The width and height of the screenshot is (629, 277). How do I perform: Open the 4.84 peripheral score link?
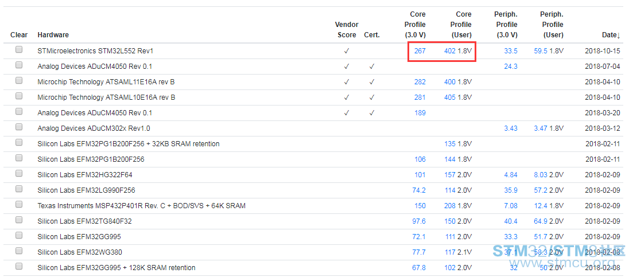click(511, 175)
